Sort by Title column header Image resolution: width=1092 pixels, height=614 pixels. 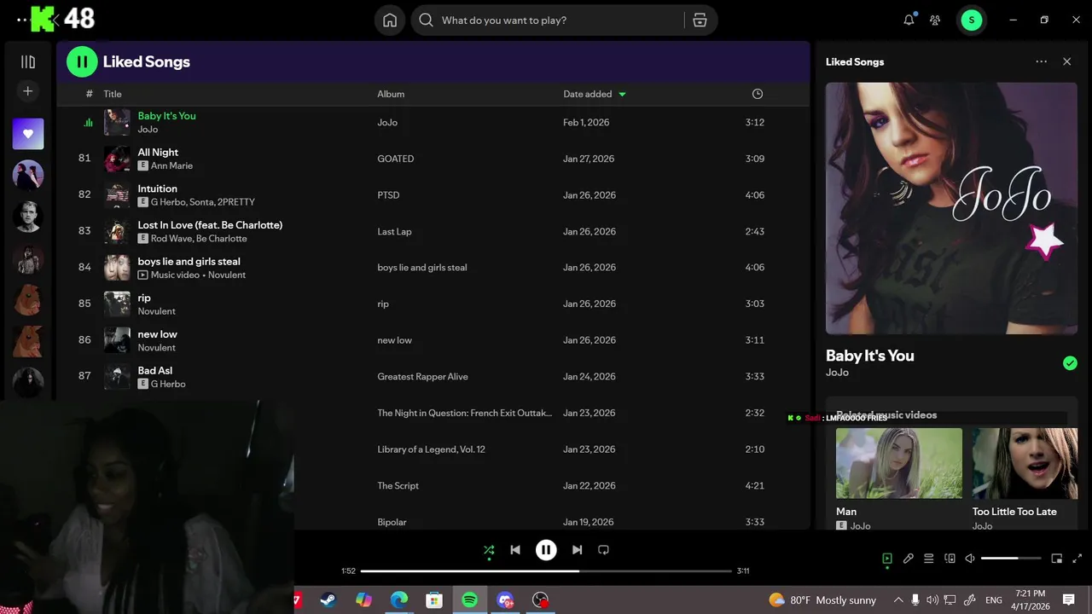click(x=113, y=94)
